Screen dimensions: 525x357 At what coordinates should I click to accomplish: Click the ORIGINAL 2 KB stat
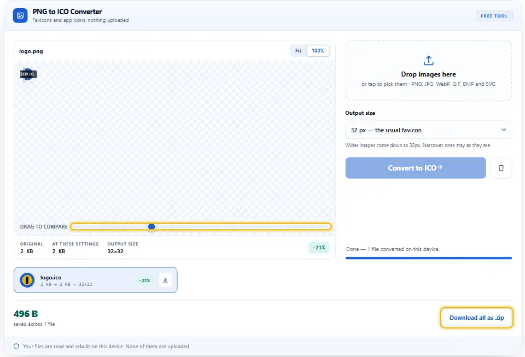[32, 248]
